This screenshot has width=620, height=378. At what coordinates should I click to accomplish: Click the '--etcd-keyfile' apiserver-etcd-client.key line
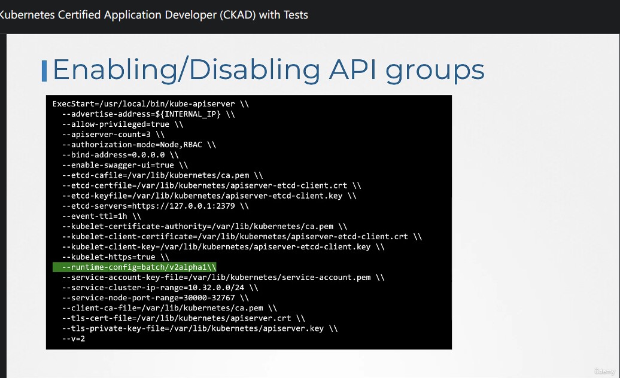pyautogui.click(x=209, y=196)
